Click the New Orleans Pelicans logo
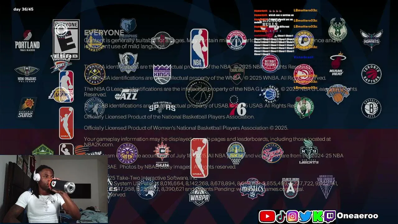398x224 pixels. [x=27, y=74]
